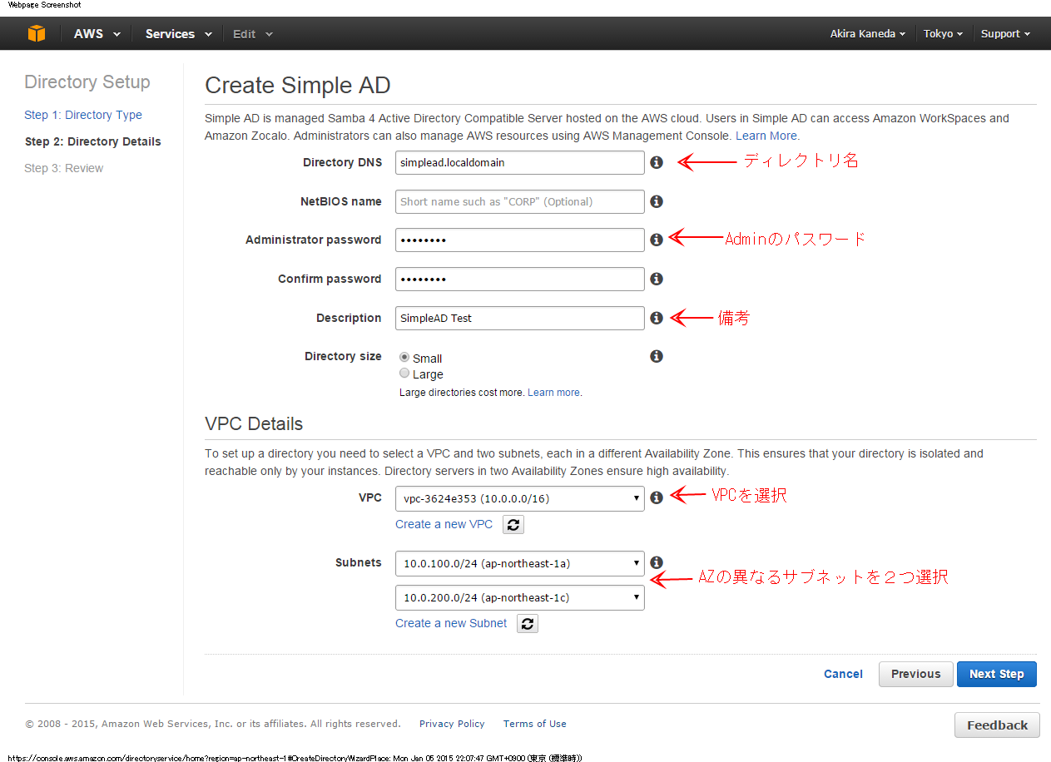
Task: Click info icon next to VPC dropdown
Action: [x=657, y=497]
